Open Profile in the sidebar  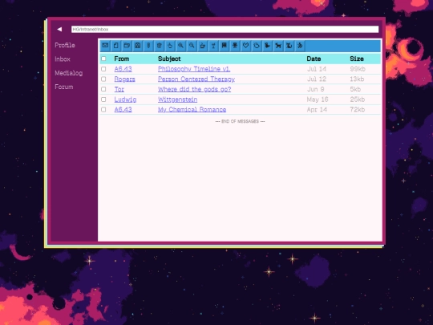pos(65,45)
